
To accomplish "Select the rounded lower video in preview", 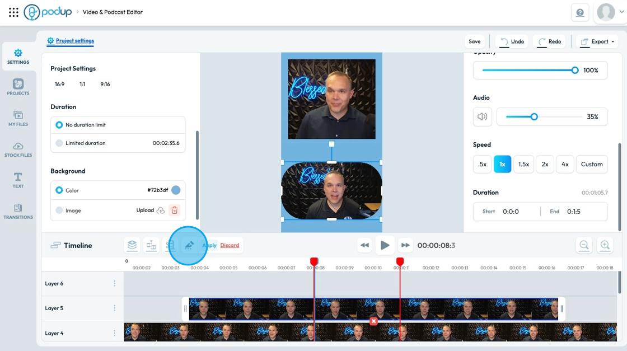I will click(331, 191).
